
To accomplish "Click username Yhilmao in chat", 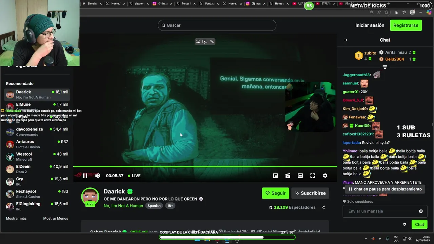I will click(350, 151).
